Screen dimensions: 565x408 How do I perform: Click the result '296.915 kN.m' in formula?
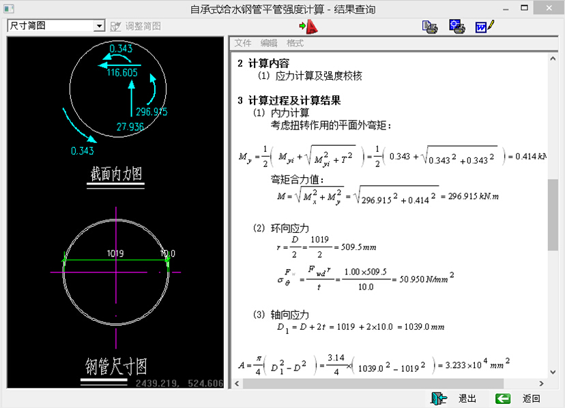coord(474,196)
